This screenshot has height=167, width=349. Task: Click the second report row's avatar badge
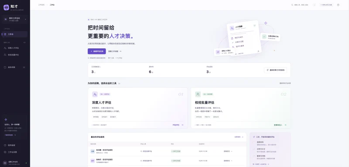click(92, 160)
